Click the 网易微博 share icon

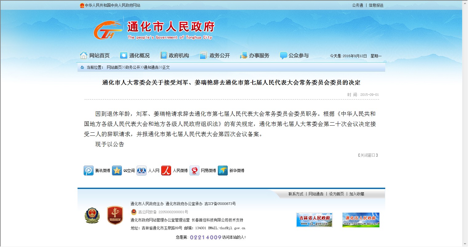(194, 171)
